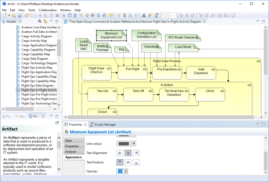The height and width of the screenshot is (182, 269).
Task: Open the View menu
Action: pos(22,10)
